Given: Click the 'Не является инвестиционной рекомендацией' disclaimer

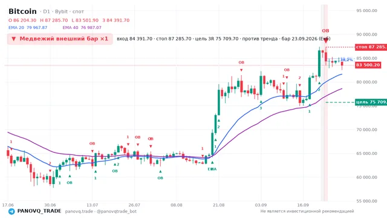Looking at the screenshot, I should tap(307, 211).
